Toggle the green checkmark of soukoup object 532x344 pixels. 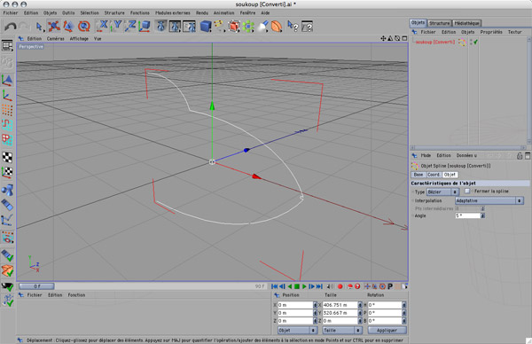pyautogui.click(x=475, y=42)
